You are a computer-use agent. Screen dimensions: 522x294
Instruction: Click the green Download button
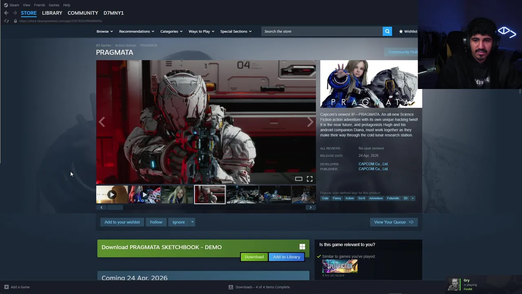click(254, 257)
